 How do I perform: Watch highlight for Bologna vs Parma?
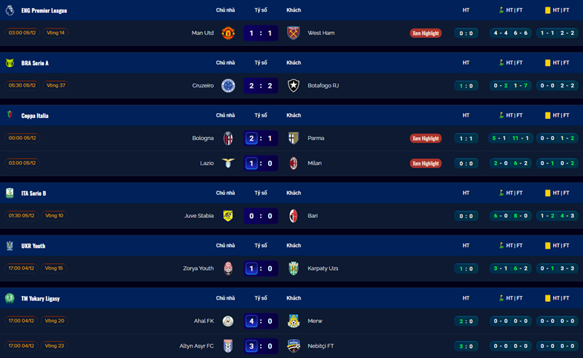pyautogui.click(x=426, y=138)
